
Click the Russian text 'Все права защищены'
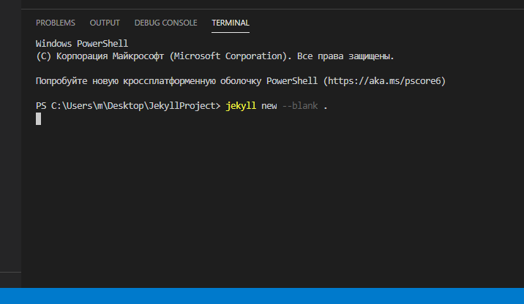point(345,56)
